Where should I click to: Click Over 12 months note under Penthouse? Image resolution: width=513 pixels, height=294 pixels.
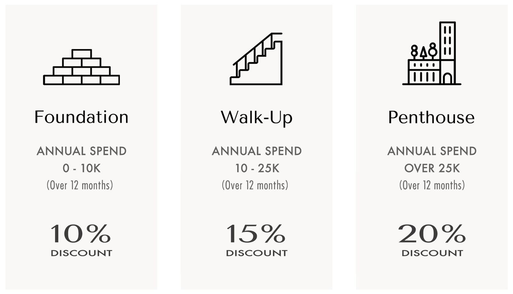tap(432, 185)
